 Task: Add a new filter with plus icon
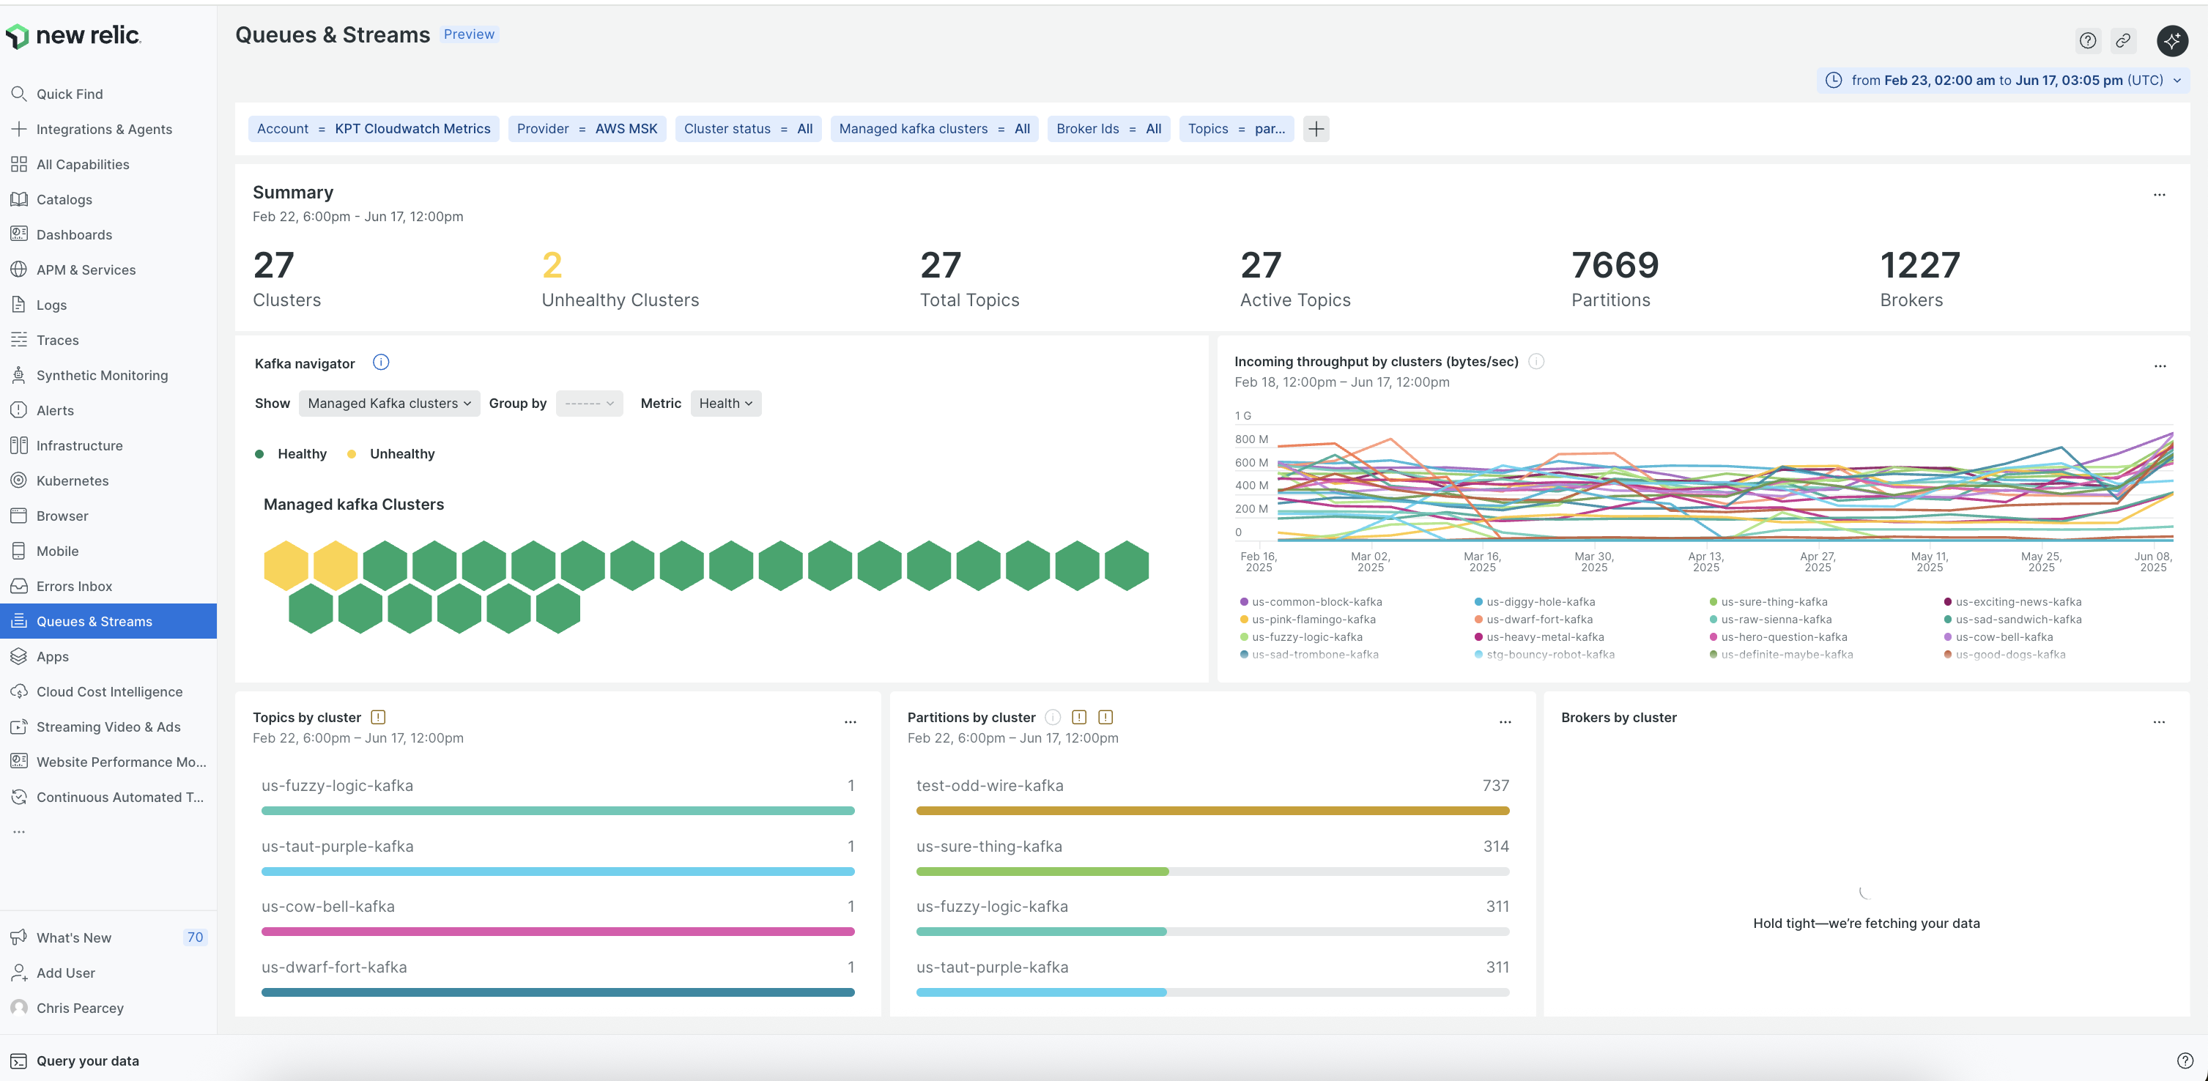[x=1316, y=128]
